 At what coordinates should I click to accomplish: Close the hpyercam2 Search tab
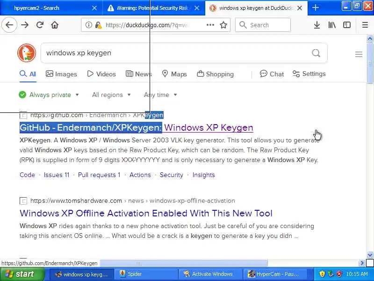tap(94, 8)
